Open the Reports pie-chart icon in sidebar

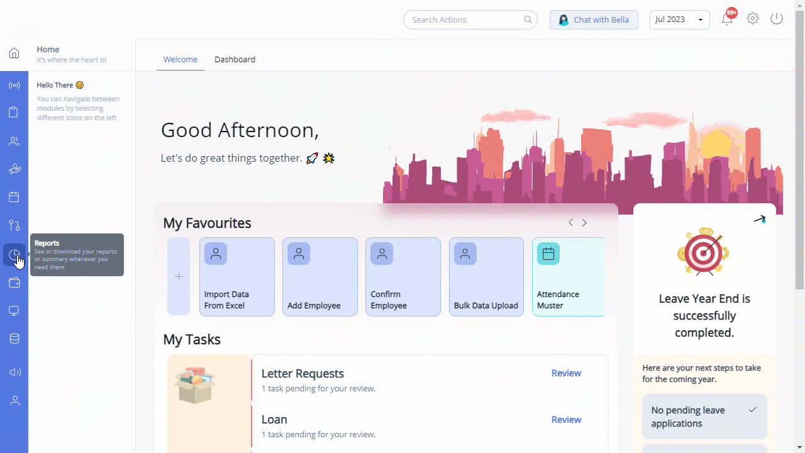14,255
